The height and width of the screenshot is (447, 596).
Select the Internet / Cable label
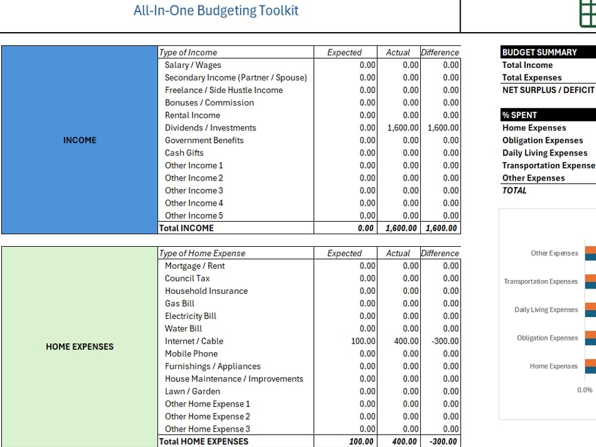(194, 341)
